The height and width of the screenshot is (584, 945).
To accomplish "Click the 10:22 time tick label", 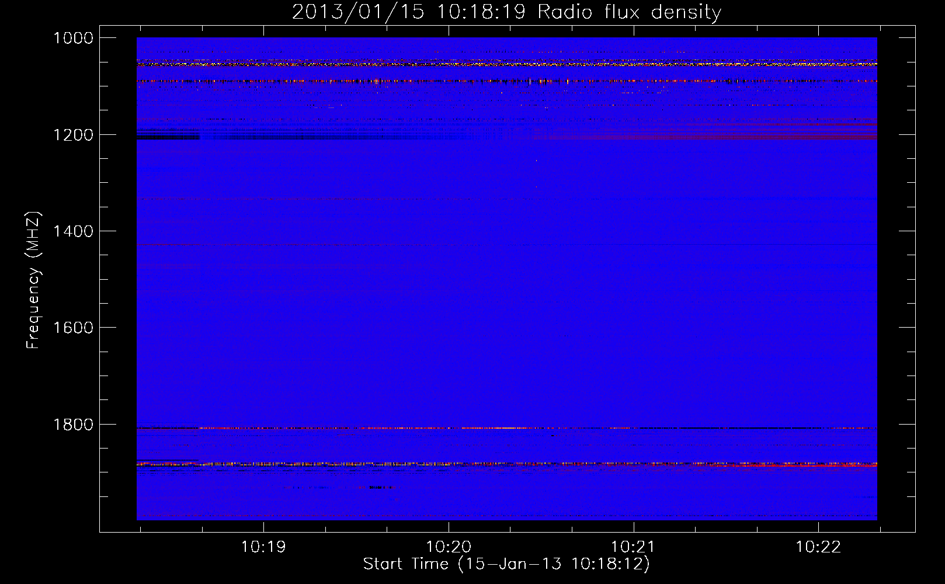I will 818,547.
